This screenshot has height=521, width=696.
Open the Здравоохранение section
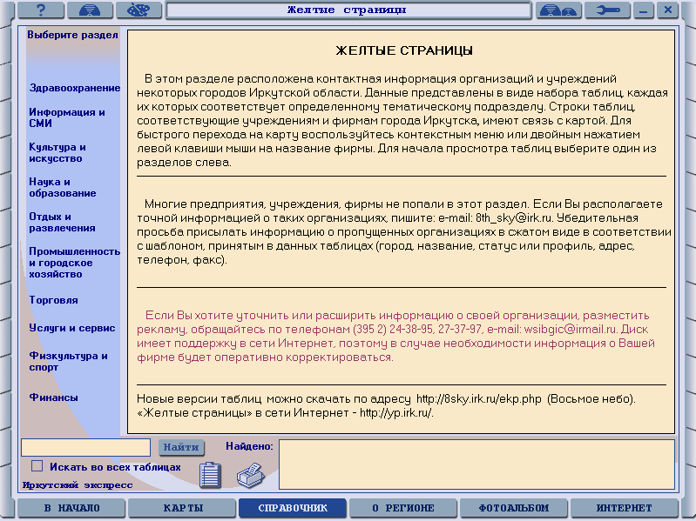pyautogui.click(x=75, y=88)
